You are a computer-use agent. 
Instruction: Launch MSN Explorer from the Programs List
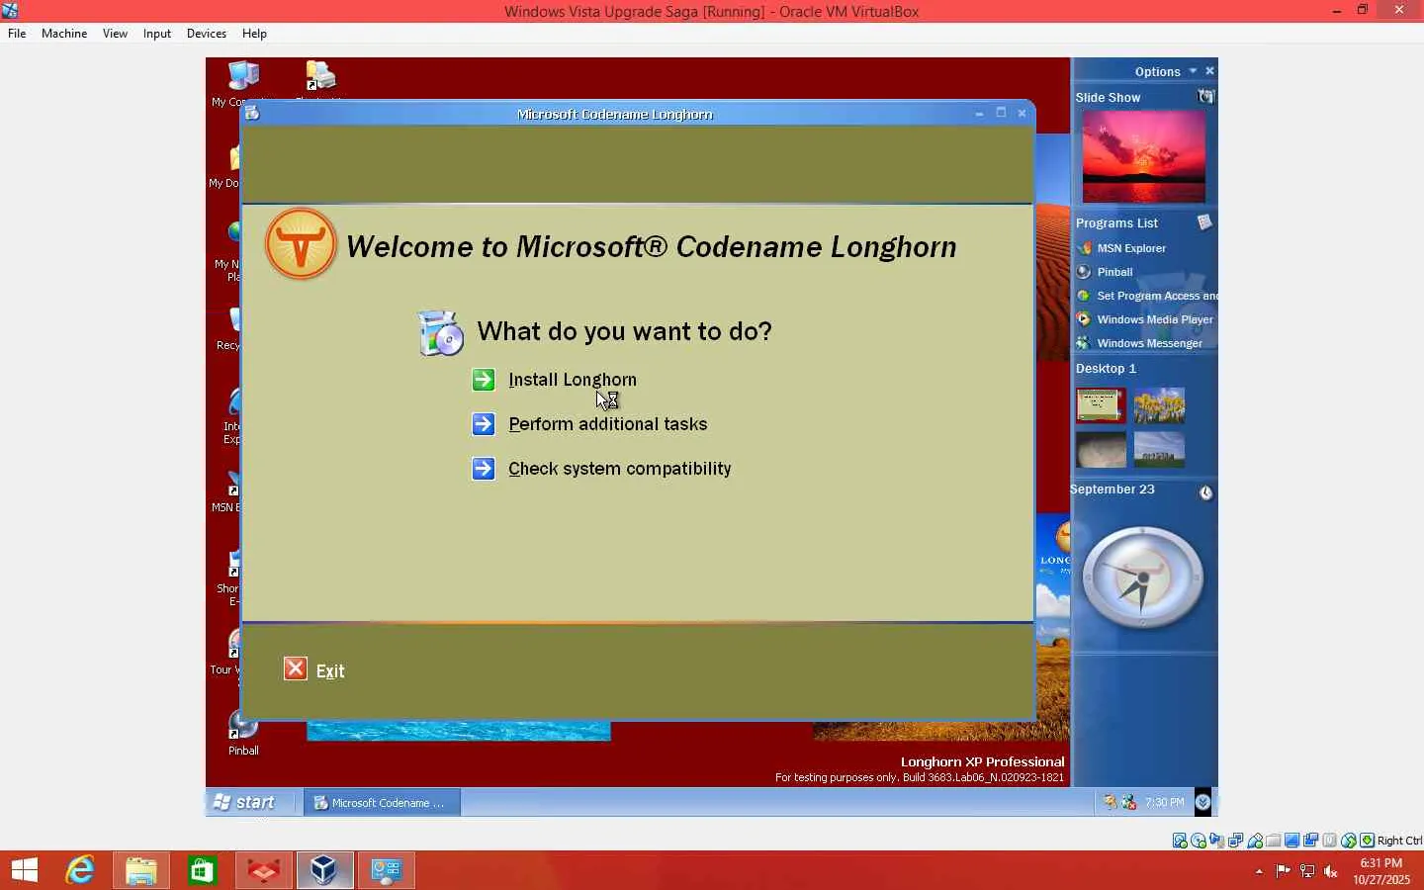click(x=1131, y=248)
